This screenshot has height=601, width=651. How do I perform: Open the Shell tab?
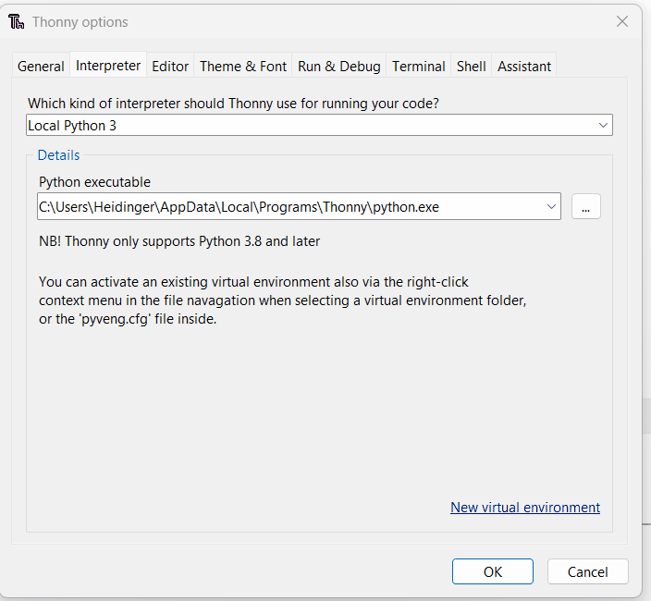point(472,66)
